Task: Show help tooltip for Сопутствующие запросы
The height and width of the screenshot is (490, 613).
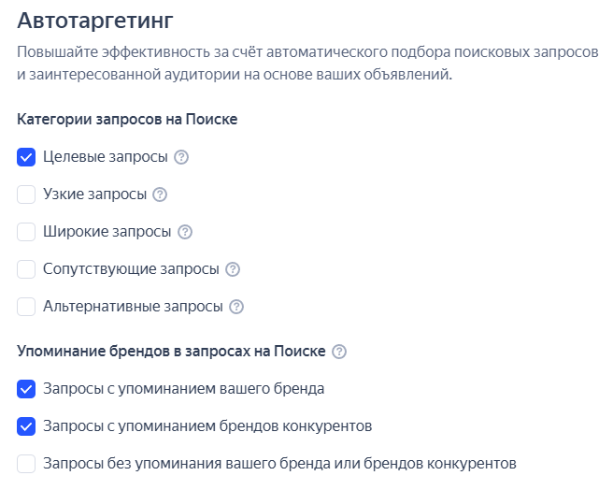Action: [233, 269]
